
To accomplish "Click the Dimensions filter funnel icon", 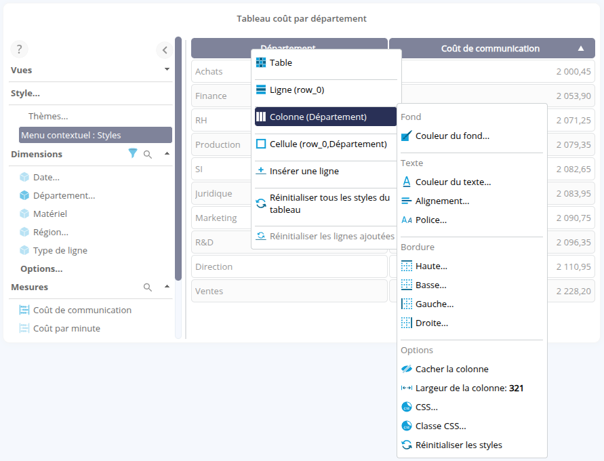I will pyautogui.click(x=133, y=154).
